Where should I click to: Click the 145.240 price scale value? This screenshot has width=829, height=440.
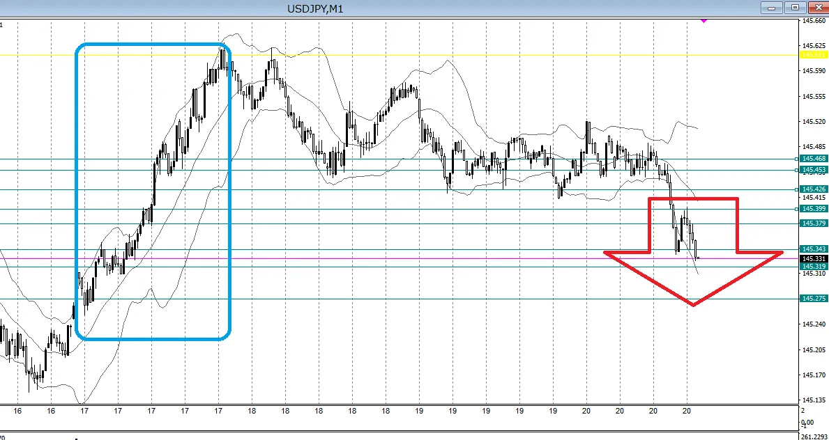[x=814, y=325]
